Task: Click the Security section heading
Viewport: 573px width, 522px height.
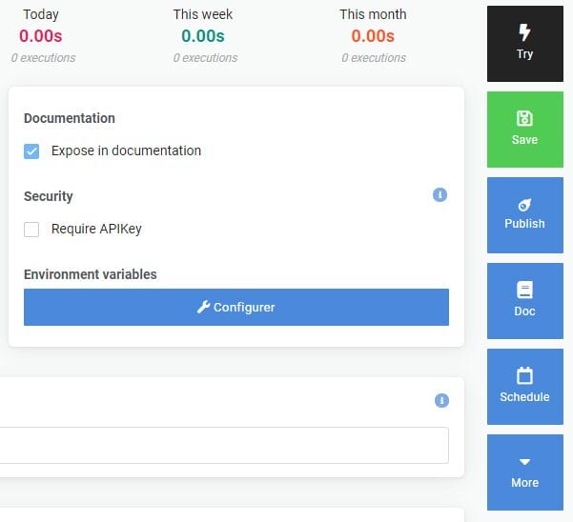Action: tap(49, 196)
